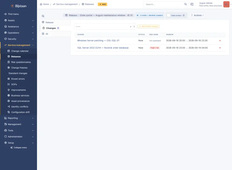Open the Actions dropdown menu

(197, 15)
